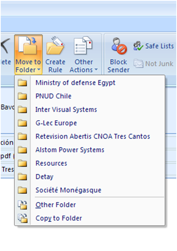This screenshot has height=251, width=177.
Task: Click the Other Folder move icon
Action: (22, 205)
